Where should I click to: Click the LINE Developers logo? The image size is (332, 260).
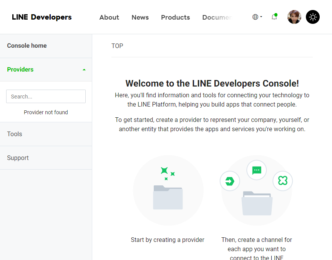42,17
